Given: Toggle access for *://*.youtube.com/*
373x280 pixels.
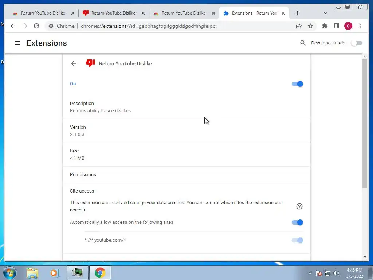Looking at the screenshot, I should 297,240.
